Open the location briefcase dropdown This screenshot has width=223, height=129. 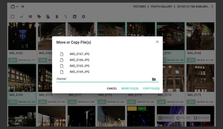pyautogui.click(x=14, y=6)
